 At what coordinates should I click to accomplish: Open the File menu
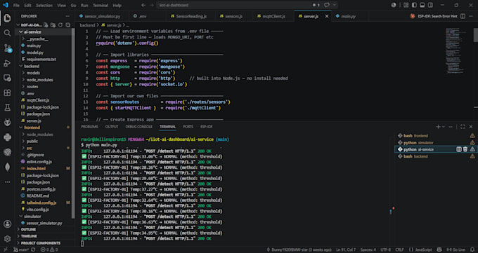(x=16, y=5)
